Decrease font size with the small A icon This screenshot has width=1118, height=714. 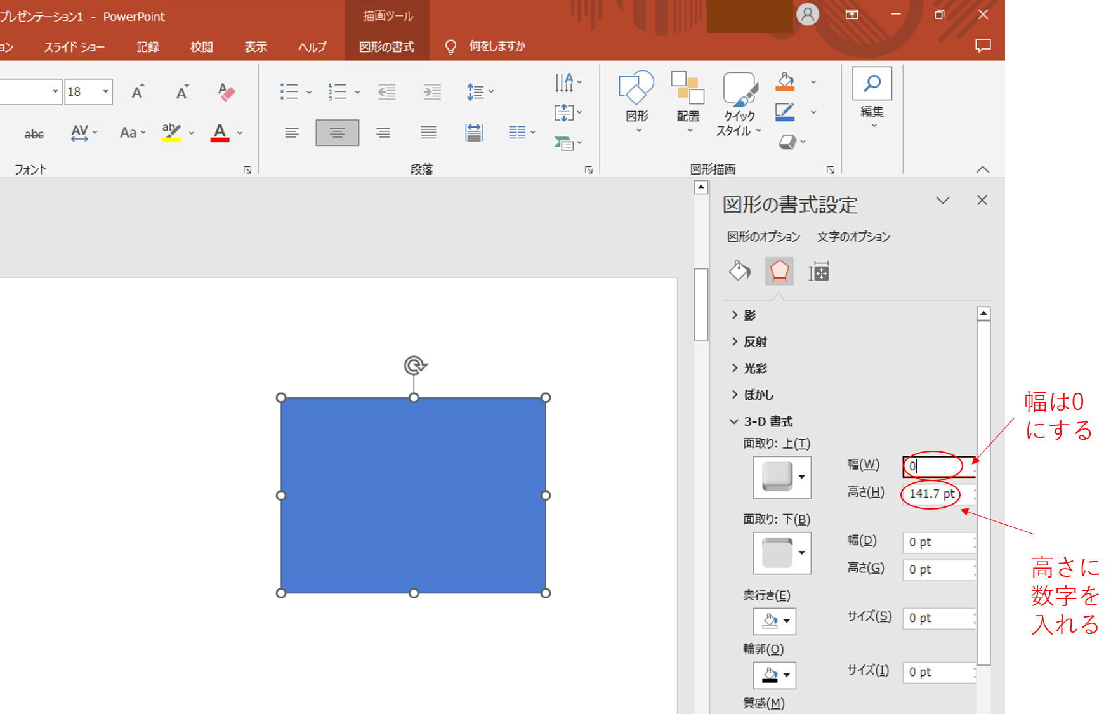pos(181,92)
